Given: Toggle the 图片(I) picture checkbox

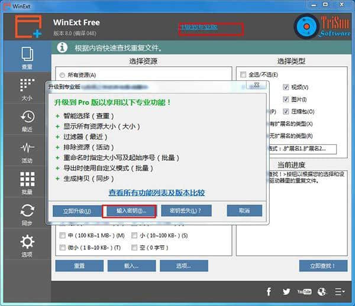Looking at the screenshot, I should 286,99.
